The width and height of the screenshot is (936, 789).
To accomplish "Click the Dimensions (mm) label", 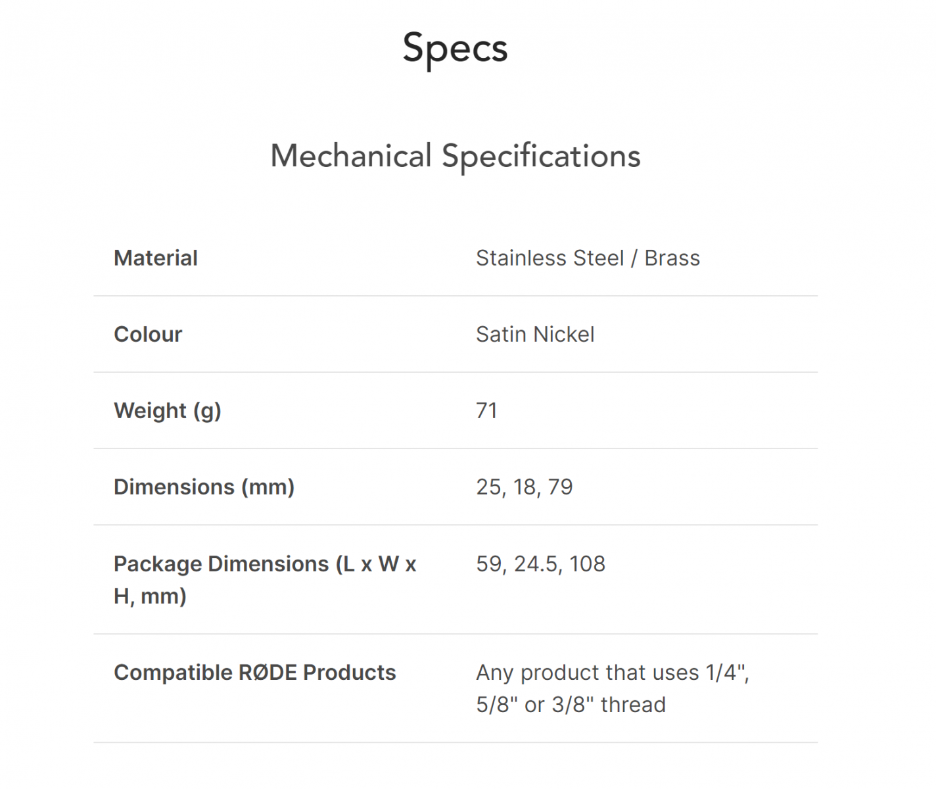I will tap(204, 487).
